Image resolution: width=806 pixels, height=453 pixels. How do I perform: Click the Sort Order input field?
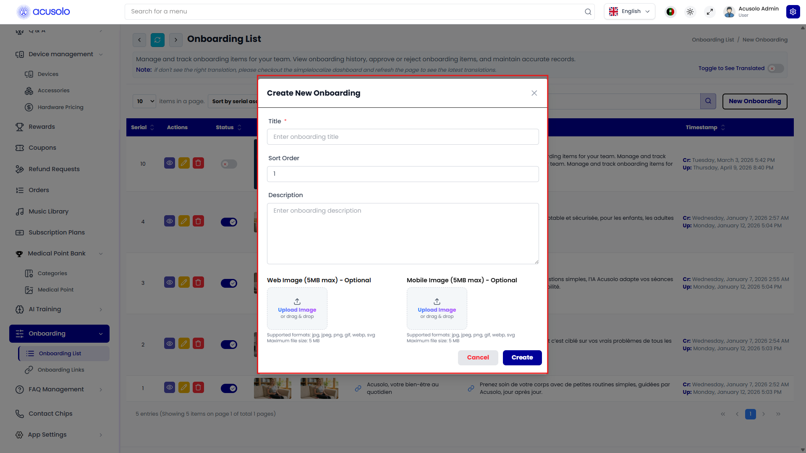(403, 174)
